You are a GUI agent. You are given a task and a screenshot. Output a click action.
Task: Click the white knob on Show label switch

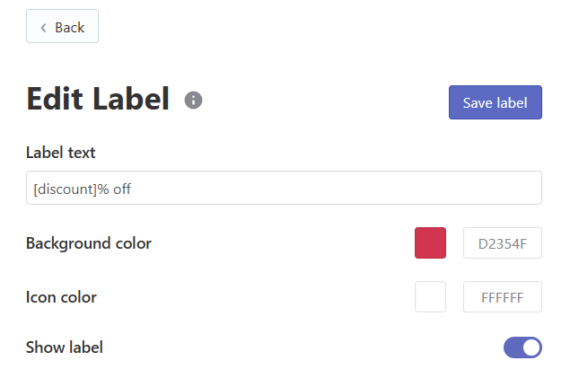[531, 347]
